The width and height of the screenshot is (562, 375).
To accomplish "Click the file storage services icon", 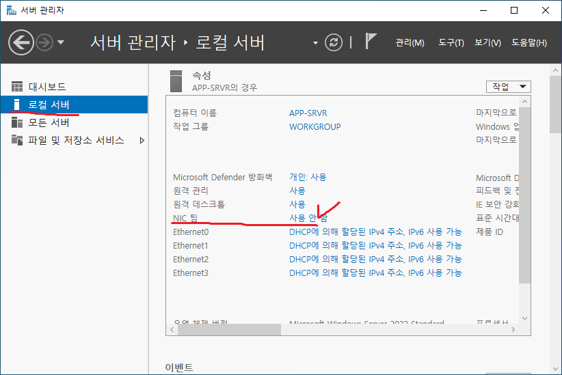I will [17, 139].
